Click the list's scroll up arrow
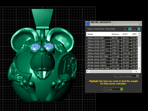This screenshot has width=148, height=111. [x=139, y=34]
